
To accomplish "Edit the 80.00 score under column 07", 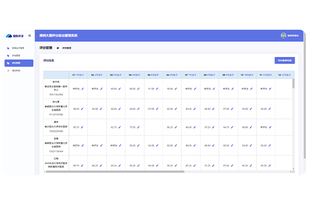I will click(x=194, y=146).
